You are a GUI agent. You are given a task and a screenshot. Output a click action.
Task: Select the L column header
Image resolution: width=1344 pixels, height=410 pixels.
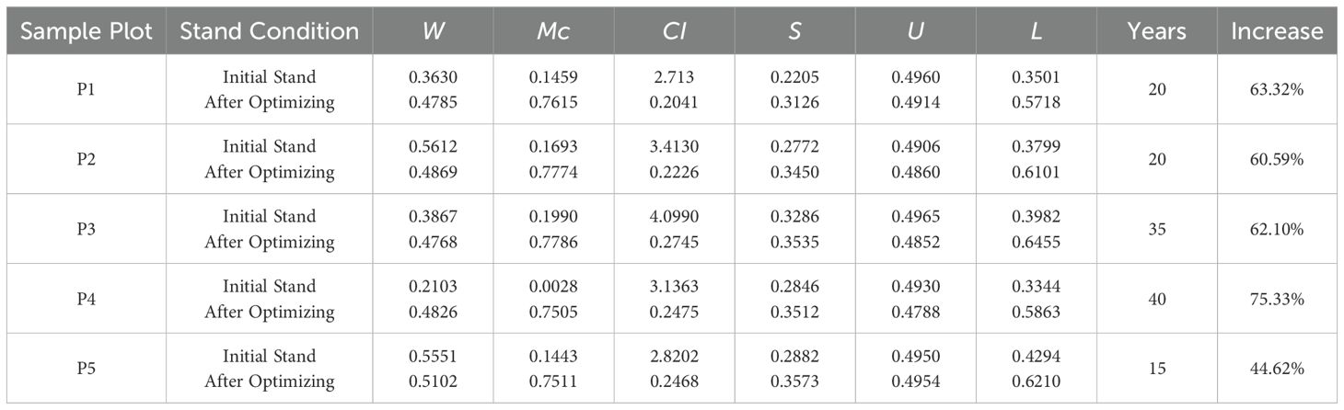(x=1037, y=31)
